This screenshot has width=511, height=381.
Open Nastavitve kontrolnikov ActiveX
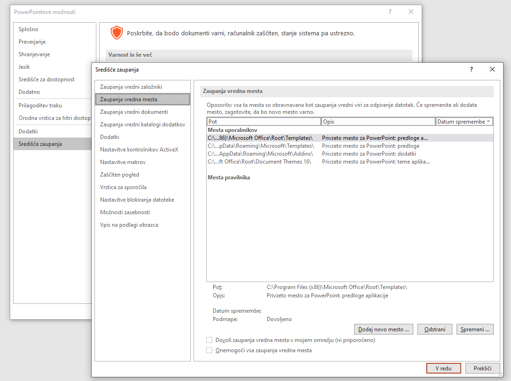[x=142, y=150]
